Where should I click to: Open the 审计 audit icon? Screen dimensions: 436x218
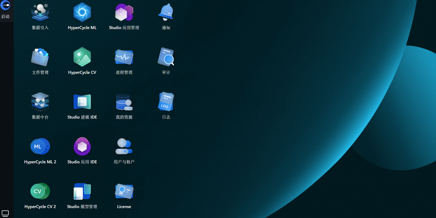tap(166, 57)
